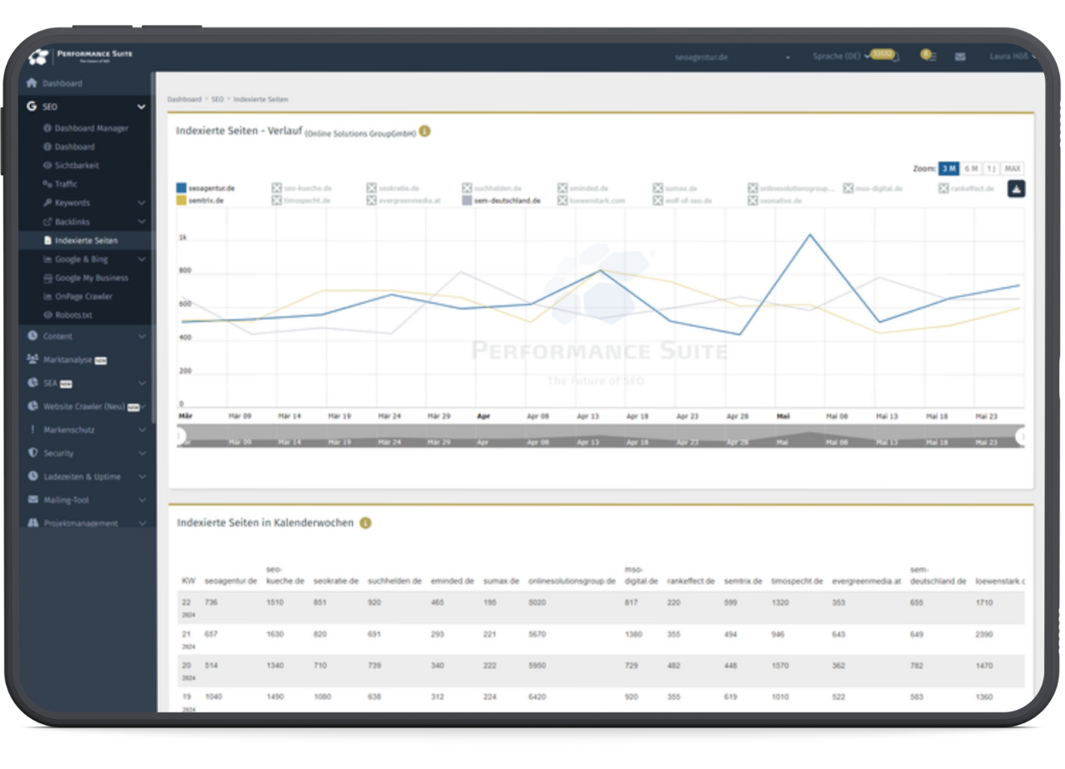Click the Ladezeiten & Uptime clock icon

[32, 476]
